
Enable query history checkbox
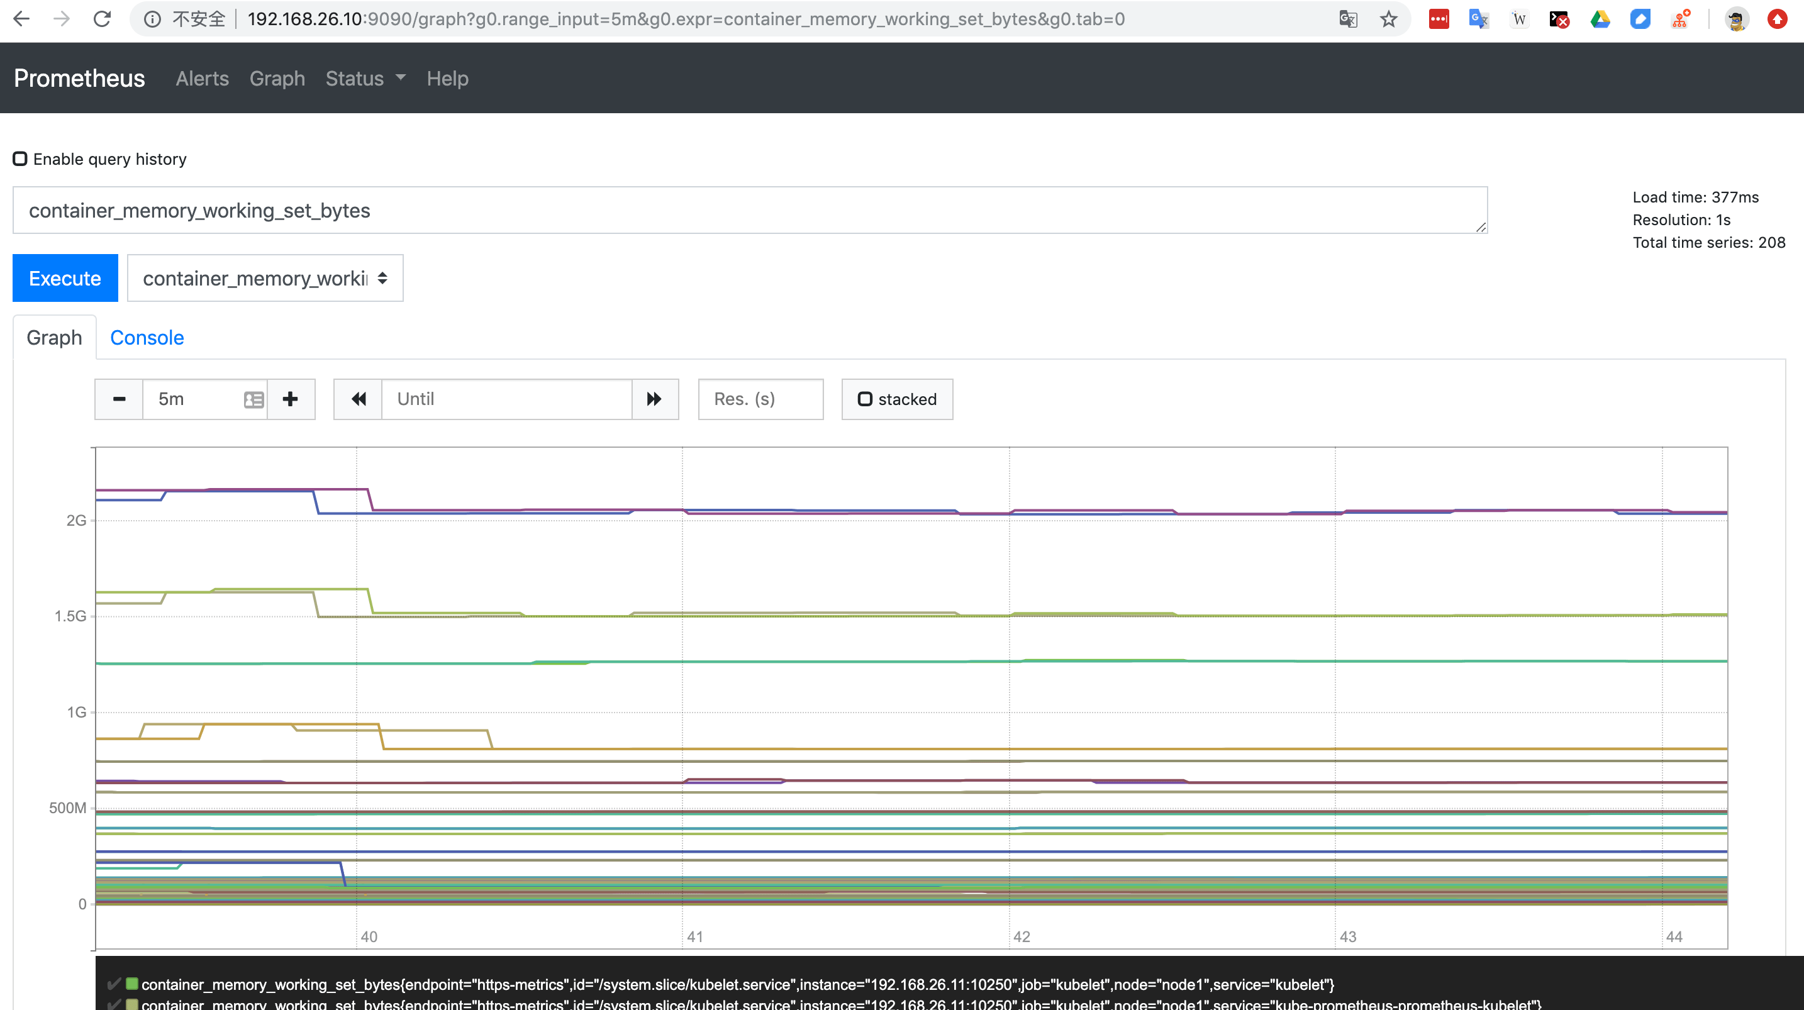coord(20,159)
